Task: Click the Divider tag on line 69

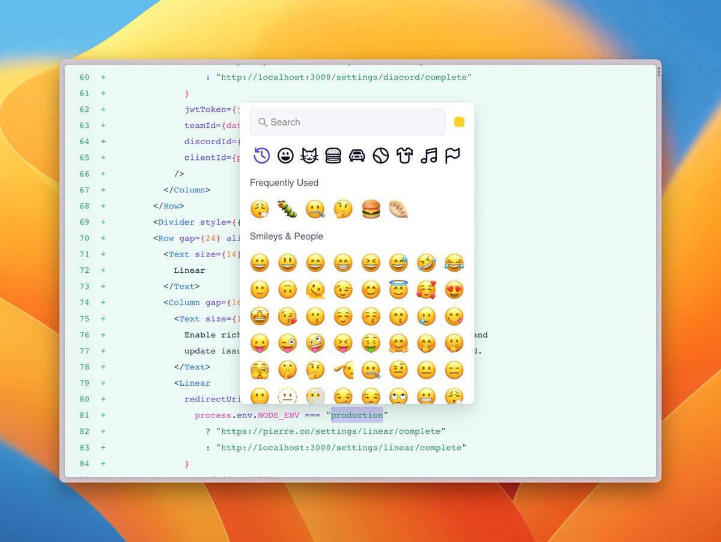Action: (x=177, y=222)
